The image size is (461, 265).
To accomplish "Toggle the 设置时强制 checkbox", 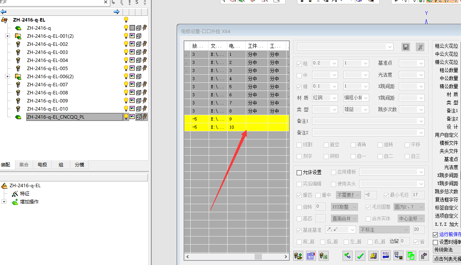I will 436,242.
